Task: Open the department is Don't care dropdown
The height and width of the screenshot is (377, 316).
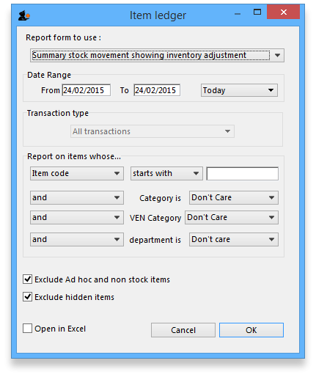Action: coord(233,239)
